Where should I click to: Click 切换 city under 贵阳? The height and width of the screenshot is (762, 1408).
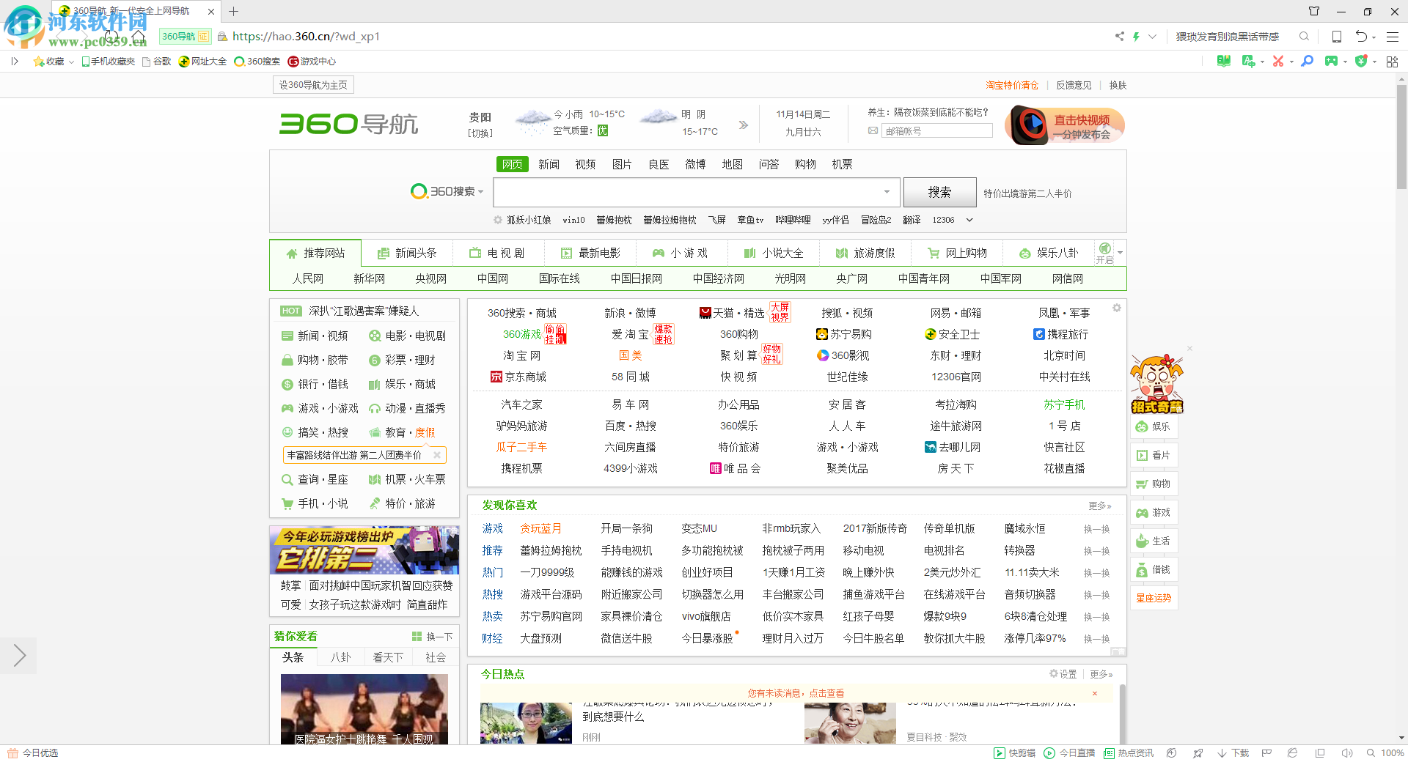pyautogui.click(x=480, y=133)
